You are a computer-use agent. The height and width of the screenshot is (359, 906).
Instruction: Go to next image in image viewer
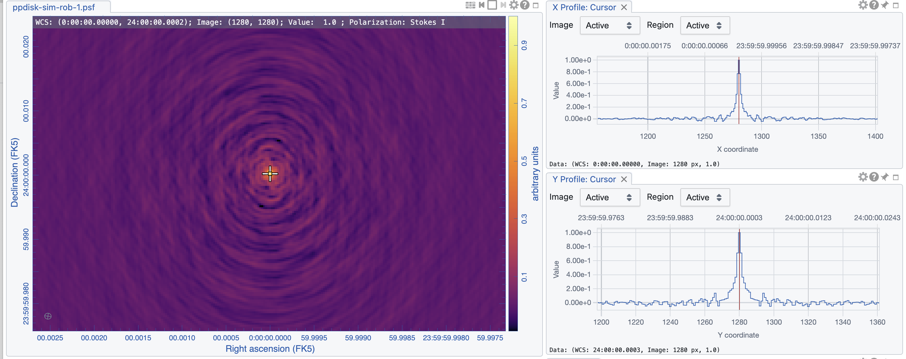tap(503, 5)
